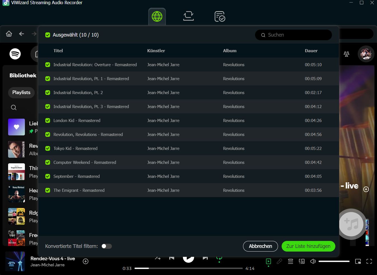Open the playback queue icon
Screen dimensions: 377x275
coord(291,261)
